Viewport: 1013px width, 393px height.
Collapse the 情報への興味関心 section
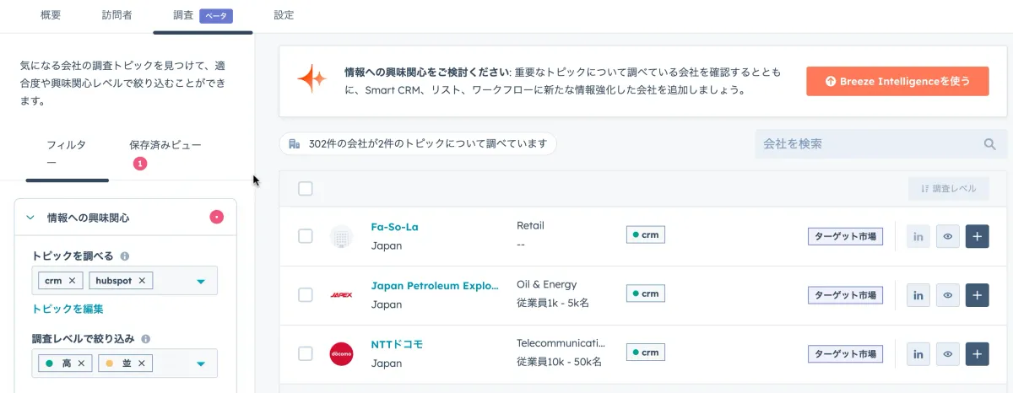click(x=30, y=218)
